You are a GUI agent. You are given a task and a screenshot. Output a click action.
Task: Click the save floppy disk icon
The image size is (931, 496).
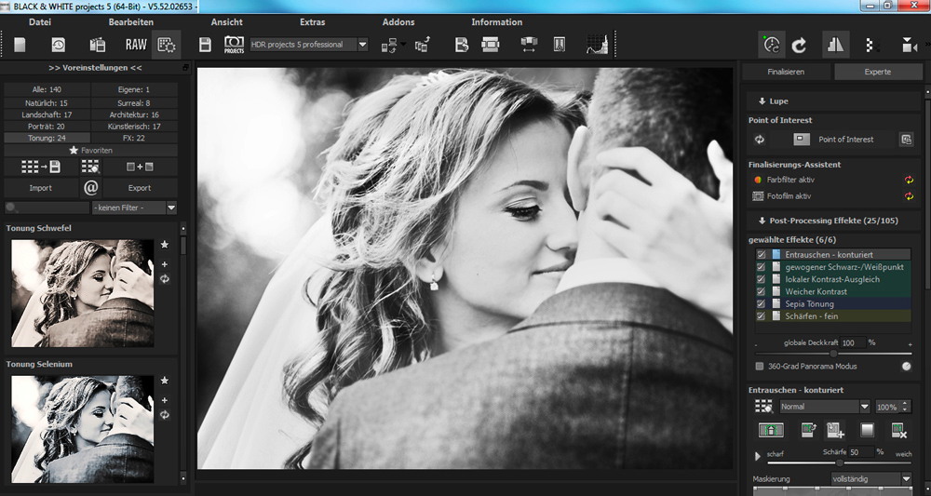(206, 45)
